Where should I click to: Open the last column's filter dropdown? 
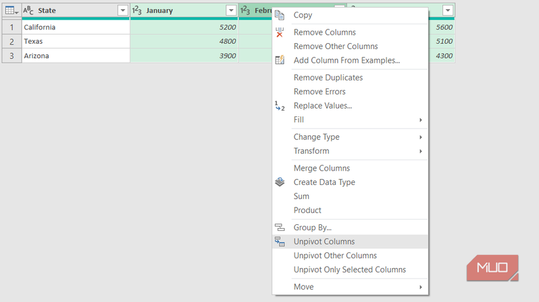pos(448,10)
